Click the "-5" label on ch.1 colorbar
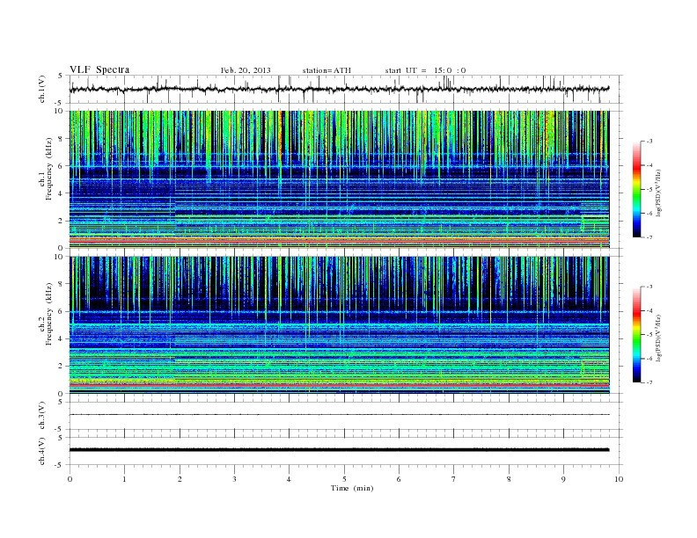The height and width of the screenshot is (538, 697). [649, 189]
